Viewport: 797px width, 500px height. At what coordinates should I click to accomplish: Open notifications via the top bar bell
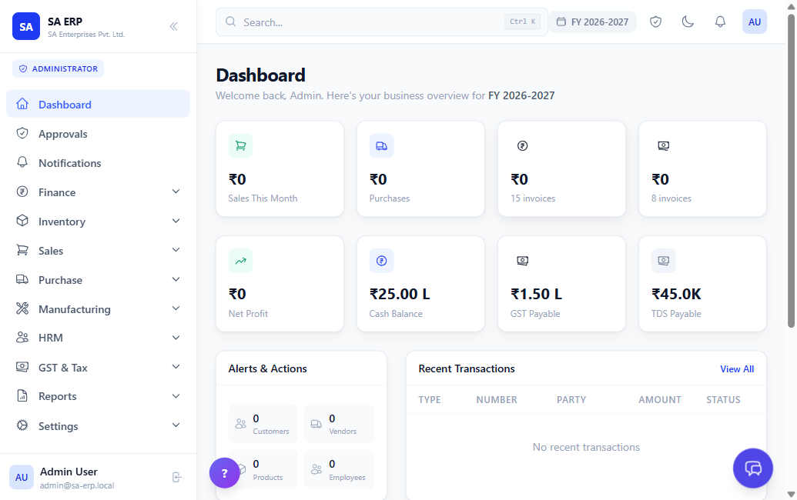pos(720,22)
